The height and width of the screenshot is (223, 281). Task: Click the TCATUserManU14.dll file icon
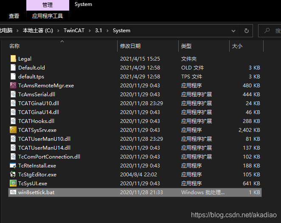click(13, 148)
